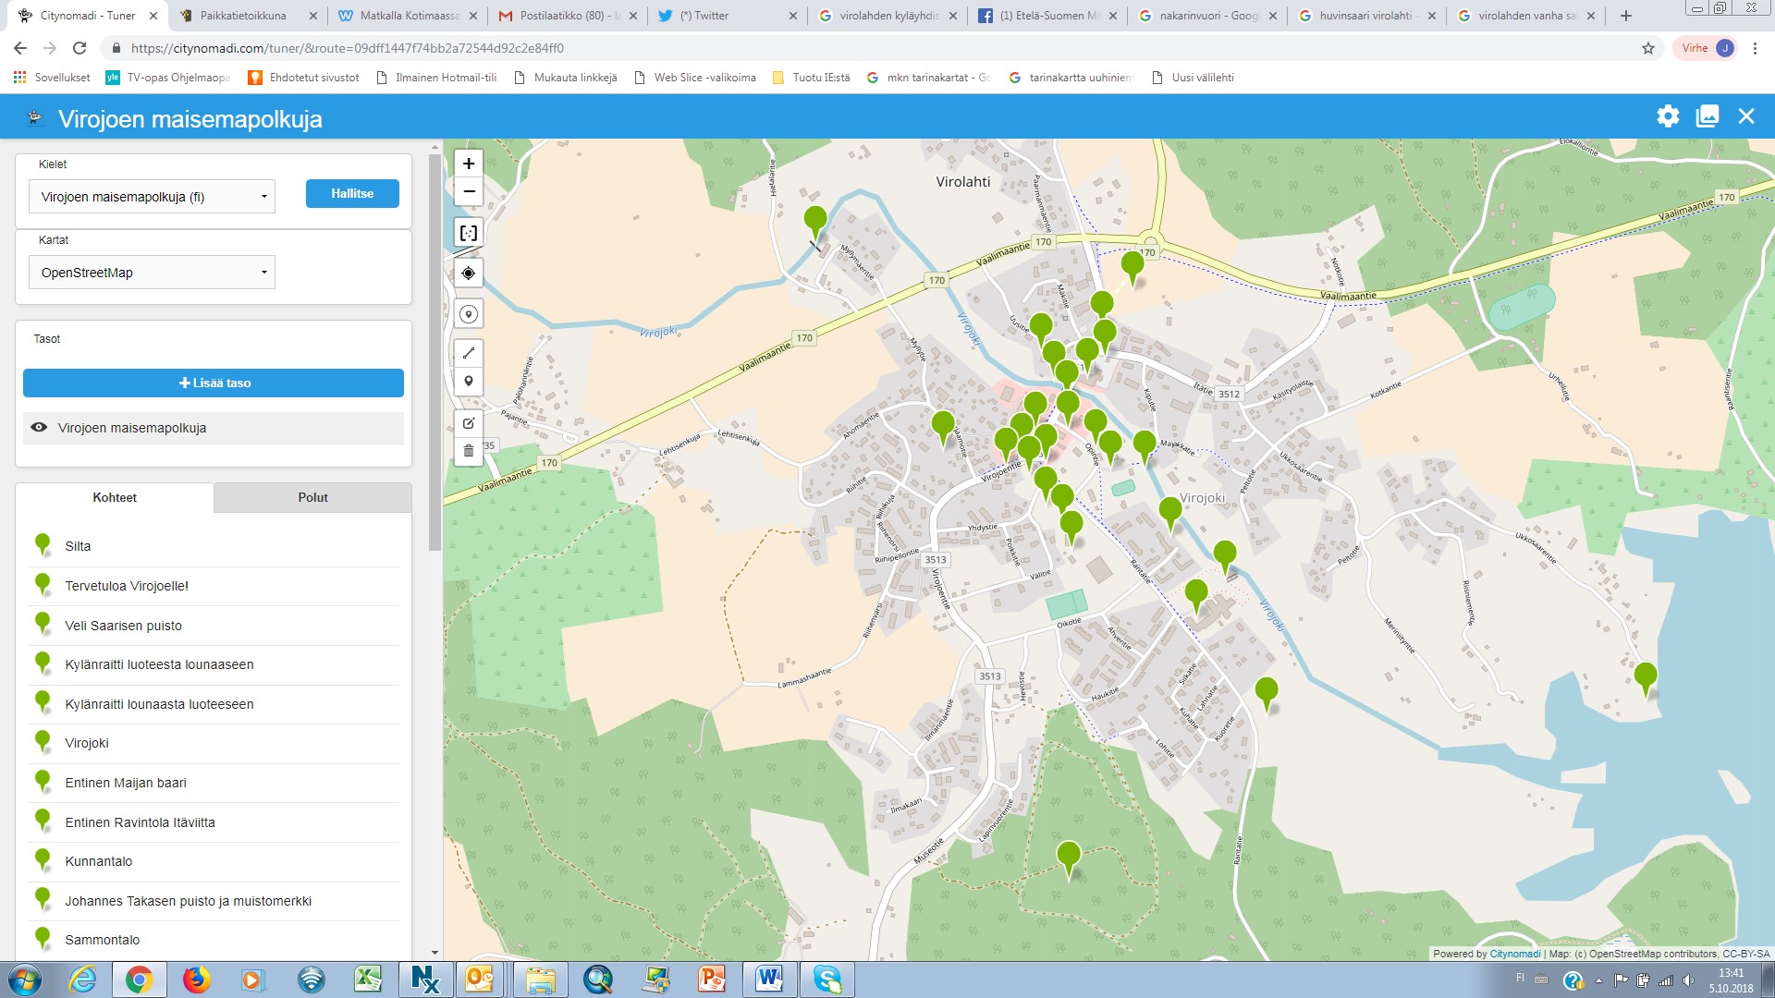Screen dimensions: 1775x998
Task: Select Virojoki list item
Action: pos(214,743)
